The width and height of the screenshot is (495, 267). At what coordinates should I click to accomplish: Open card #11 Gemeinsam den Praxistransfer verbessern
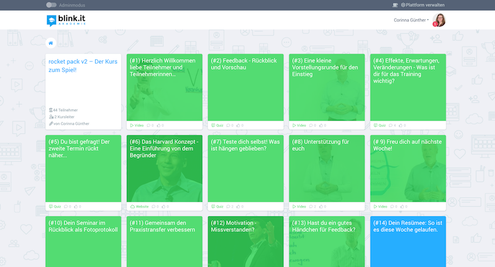(165, 242)
